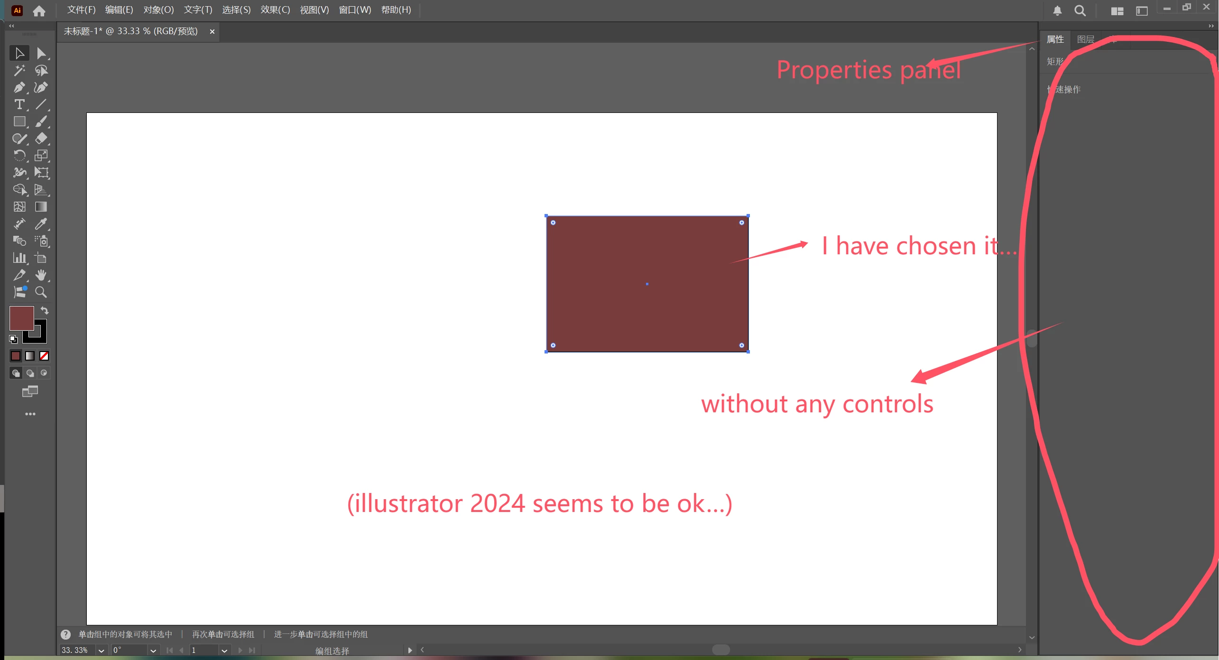Swap fill and stroke colors

pos(45,310)
